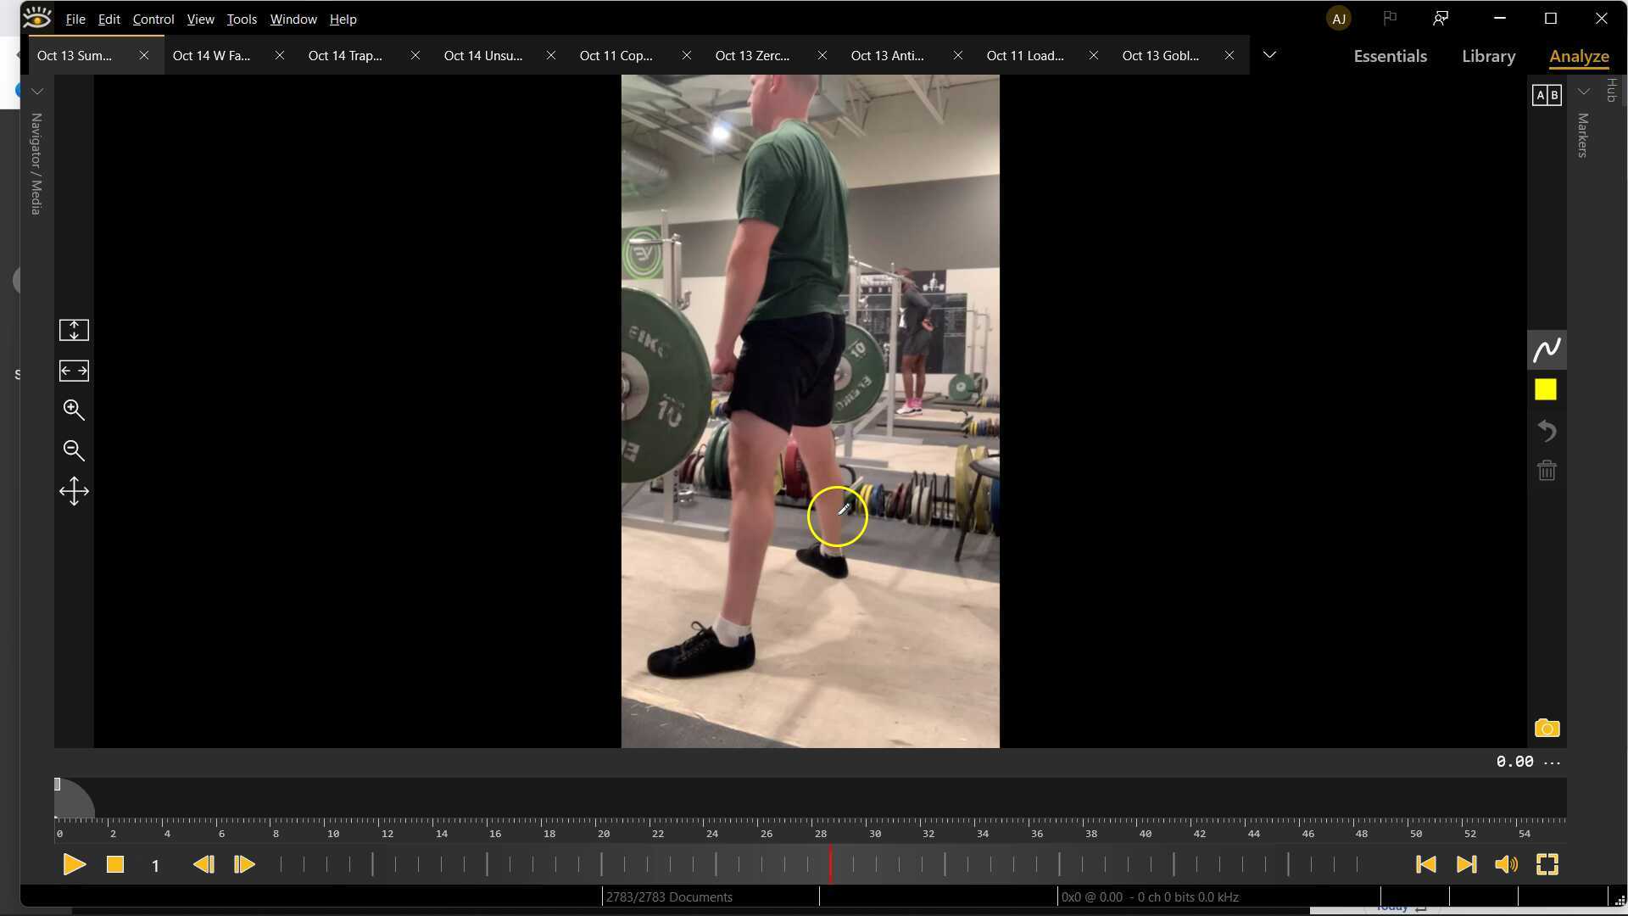This screenshot has height=916, width=1628.
Task: Open the tab overflow chevron
Action: pos(1269,54)
